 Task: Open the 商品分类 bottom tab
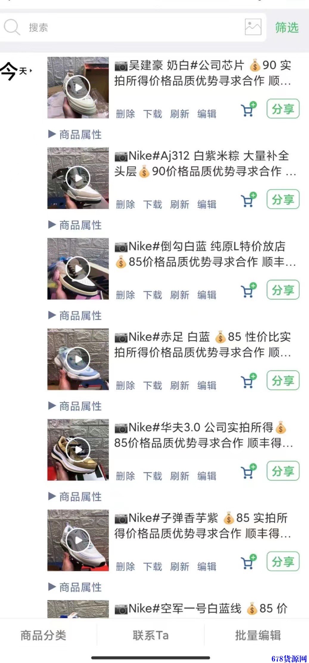[43, 635]
